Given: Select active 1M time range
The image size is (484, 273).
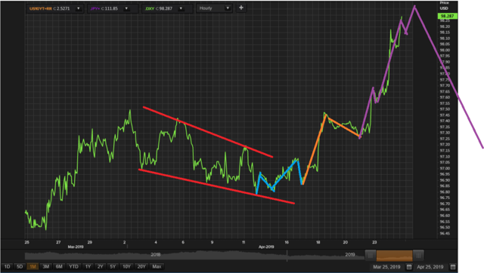Looking at the screenshot, I should pos(33,266).
